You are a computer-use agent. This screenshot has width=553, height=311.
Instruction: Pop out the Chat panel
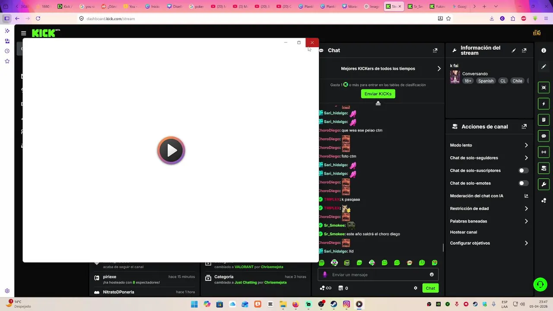435,51
